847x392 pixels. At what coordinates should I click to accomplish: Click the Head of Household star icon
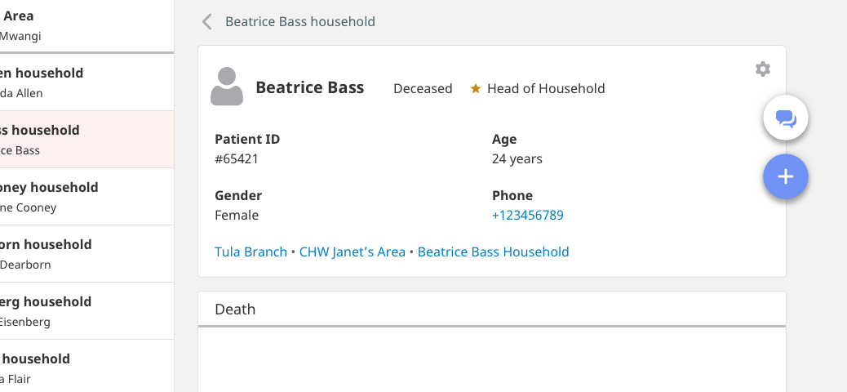[x=476, y=88]
